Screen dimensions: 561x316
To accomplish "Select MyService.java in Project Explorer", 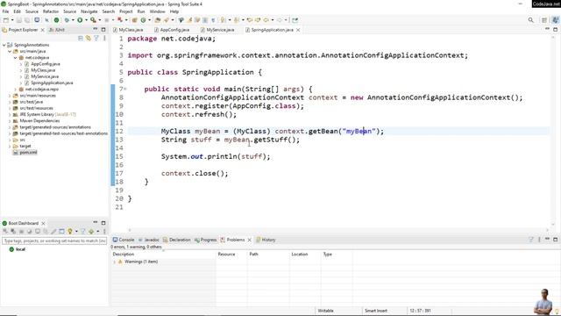I will click(x=45, y=76).
